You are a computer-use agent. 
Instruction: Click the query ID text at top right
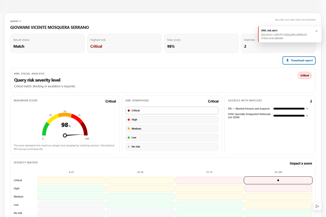click(295, 20)
